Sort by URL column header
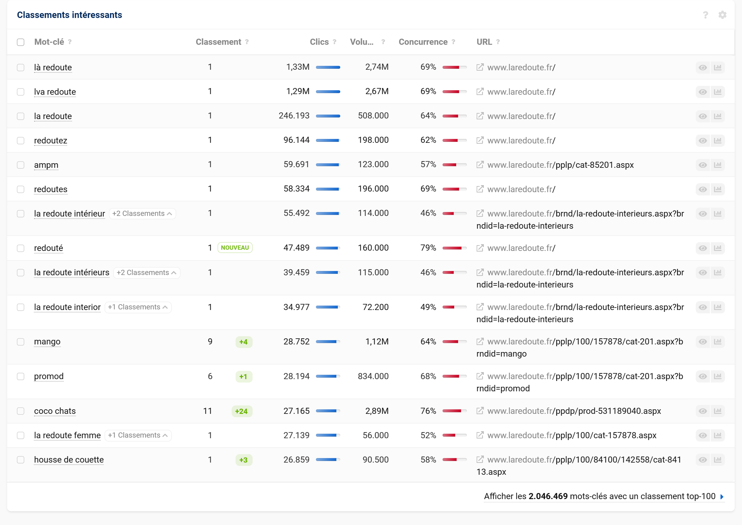The width and height of the screenshot is (742, 525). point(484,42)
